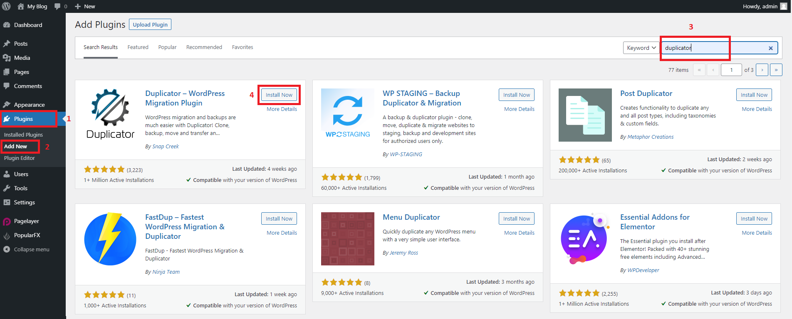
Task: Open the comments bubble icon in admin bar
Action: click(57, 6)
